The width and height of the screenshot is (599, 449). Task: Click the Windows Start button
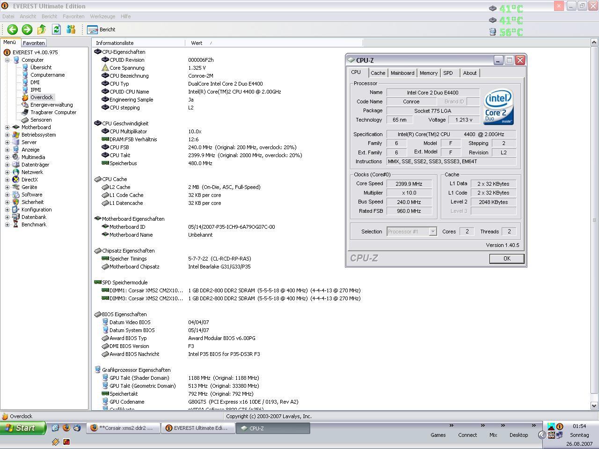click(x=22, y=428)
